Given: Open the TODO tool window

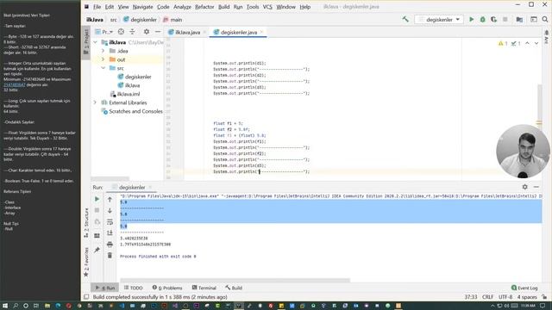Looking at the screenshot, I should 133,288.
